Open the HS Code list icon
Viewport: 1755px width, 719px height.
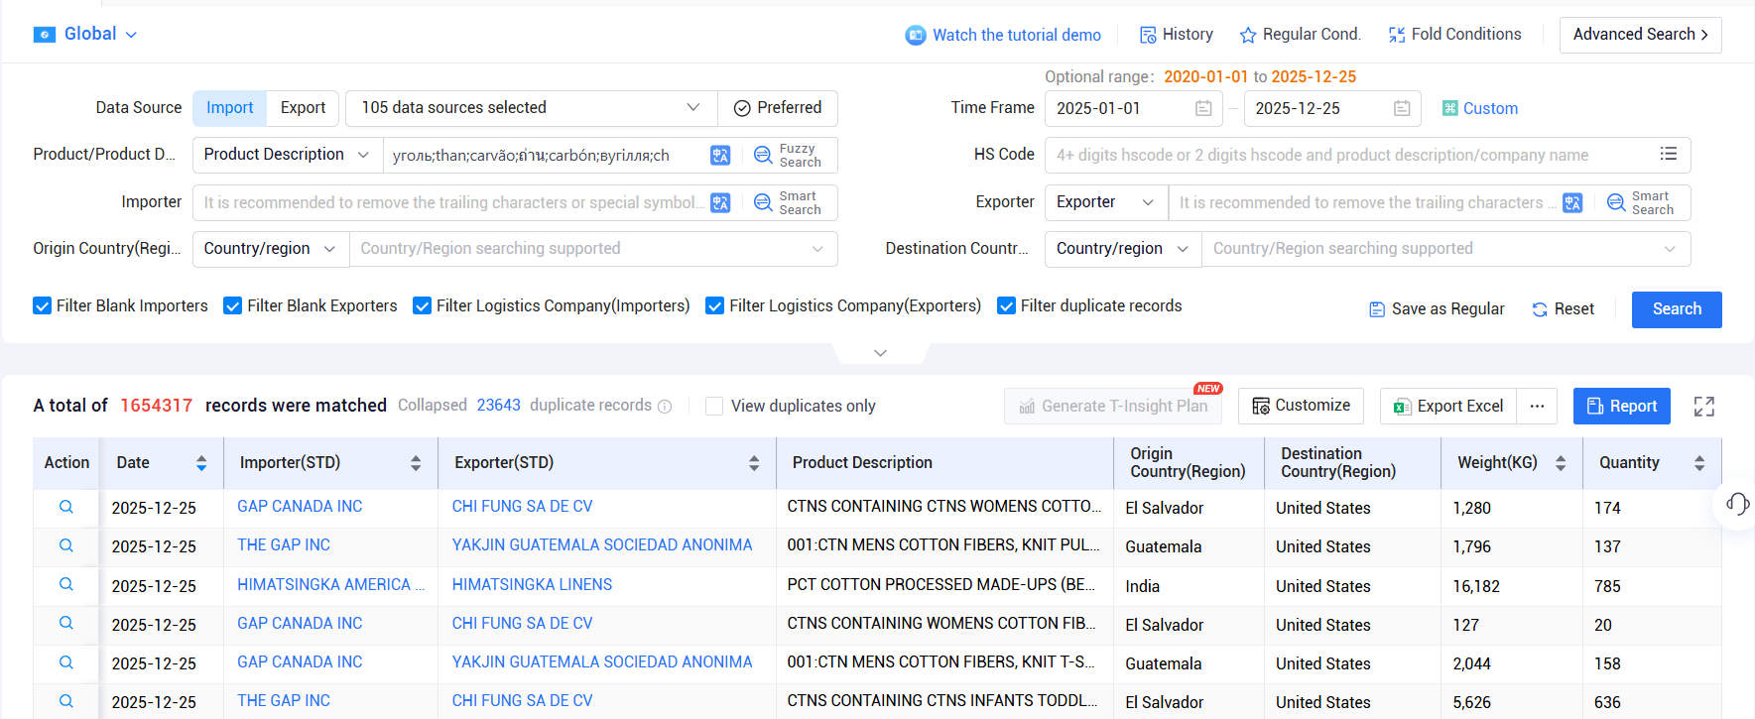1669,154
